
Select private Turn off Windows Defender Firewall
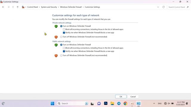pyautogui.click(x=61, y=37)
